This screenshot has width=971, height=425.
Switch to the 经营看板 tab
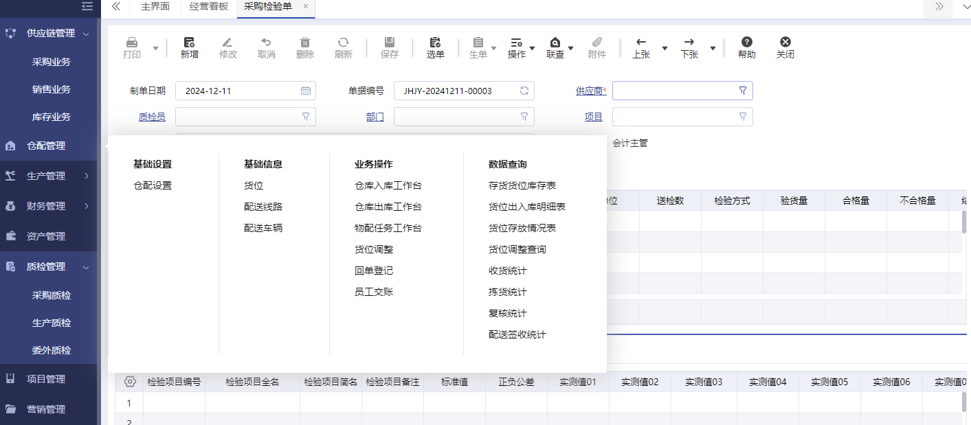coord(208,6)
